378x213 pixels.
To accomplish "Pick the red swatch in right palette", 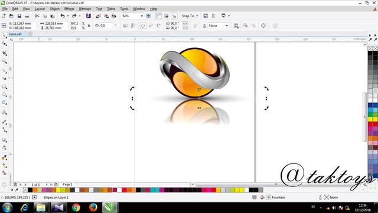I will [370, 124].
